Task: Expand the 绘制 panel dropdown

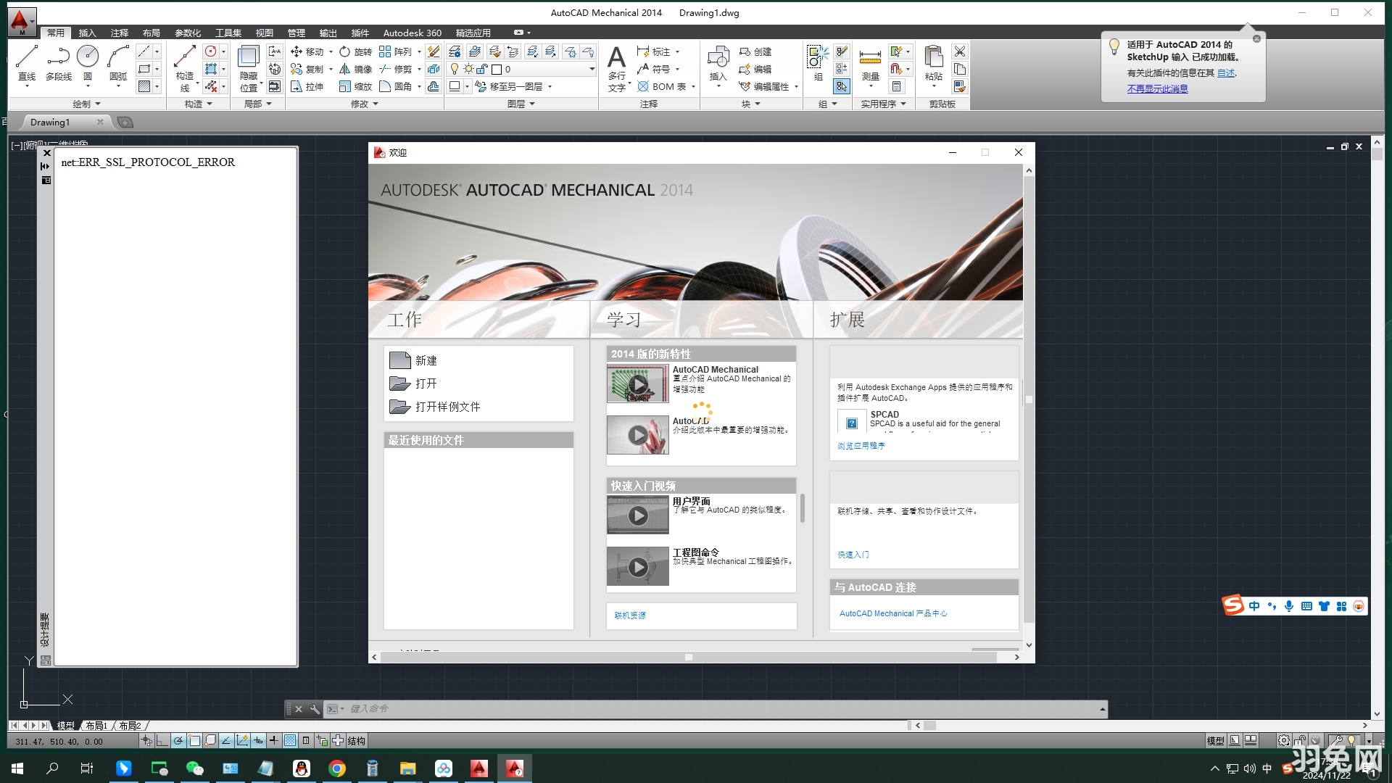Action: tap(98, 103)
